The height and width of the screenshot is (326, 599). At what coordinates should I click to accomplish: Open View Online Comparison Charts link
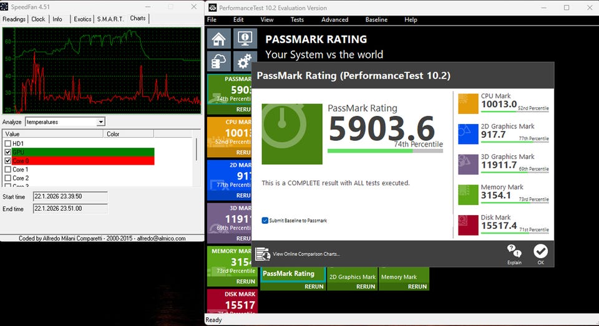tap(306, 254)
